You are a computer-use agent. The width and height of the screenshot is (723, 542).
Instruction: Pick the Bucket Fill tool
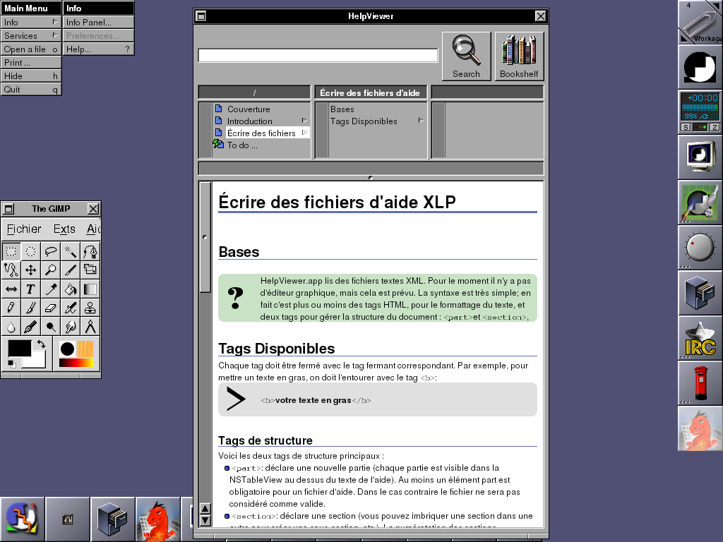coord(71,289)
